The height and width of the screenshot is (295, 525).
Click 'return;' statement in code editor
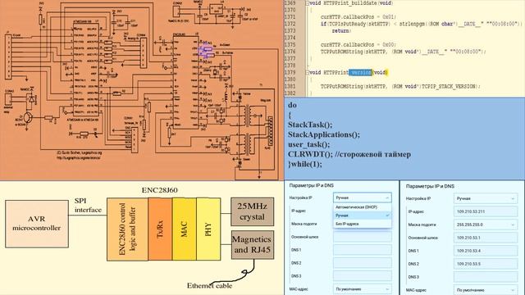[x=341, y=31]
